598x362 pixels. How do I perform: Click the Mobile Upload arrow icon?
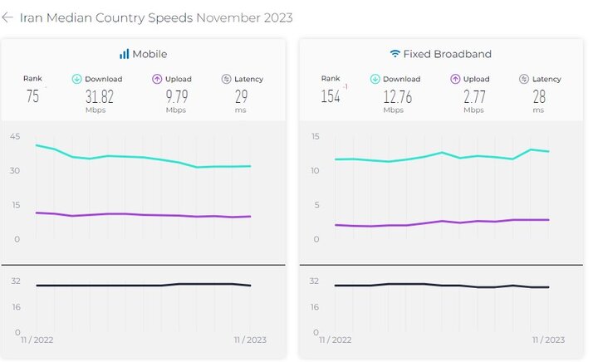(156, 79)
